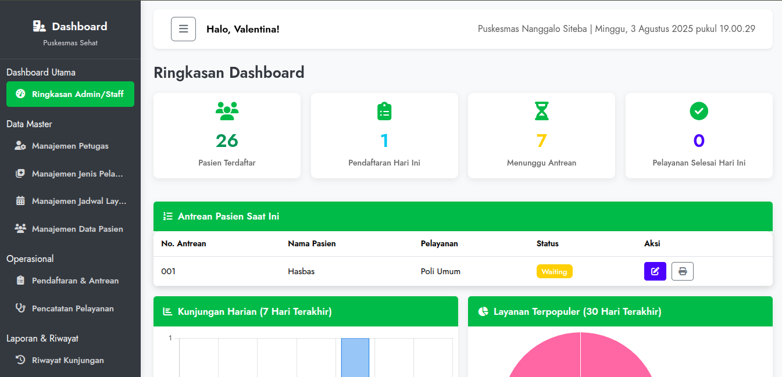Image resolution: width=782 pixels, height=377 pixels.
Task: Click the Dashboard logo icon in the sidebar
Action: tap(39, 26)
